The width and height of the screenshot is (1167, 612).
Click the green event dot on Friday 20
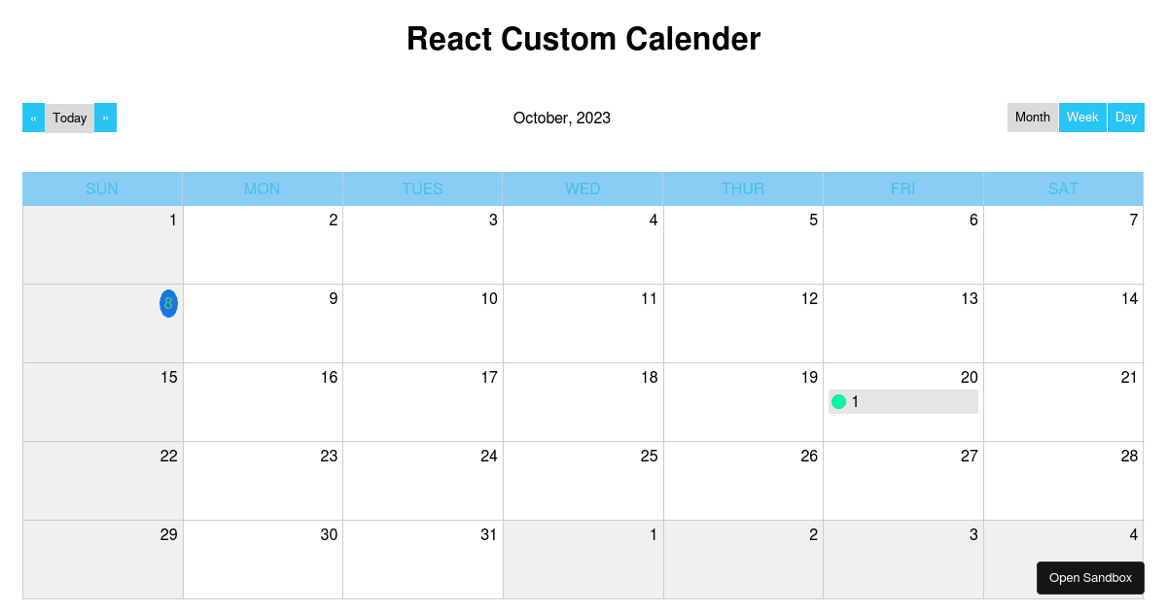(839, 400)
